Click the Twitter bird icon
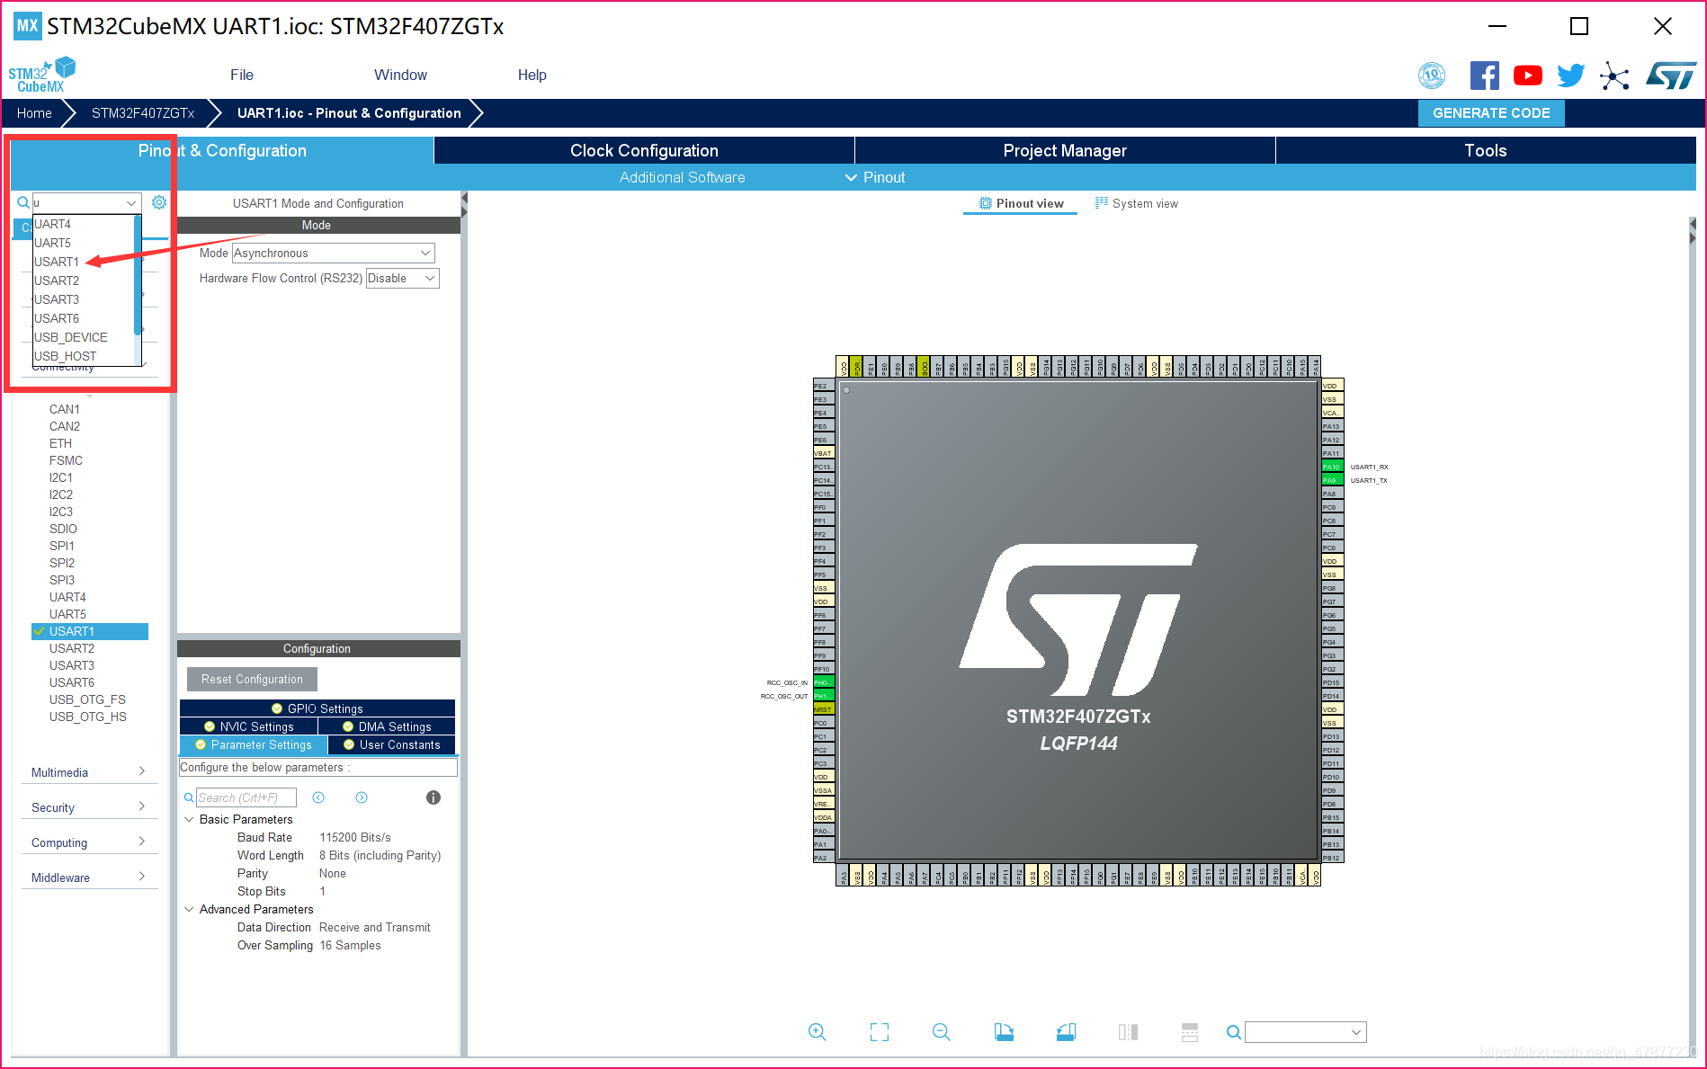Screen dimensions: 1707x1069 pyautogui.click(x=1570, y=76)
